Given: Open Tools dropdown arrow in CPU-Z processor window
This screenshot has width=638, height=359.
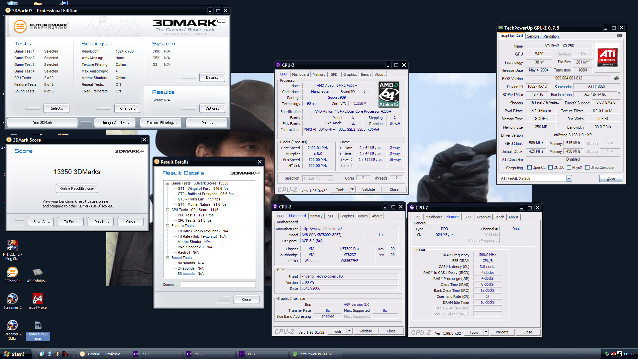Looking at the screenshot, I should (352, 189).
